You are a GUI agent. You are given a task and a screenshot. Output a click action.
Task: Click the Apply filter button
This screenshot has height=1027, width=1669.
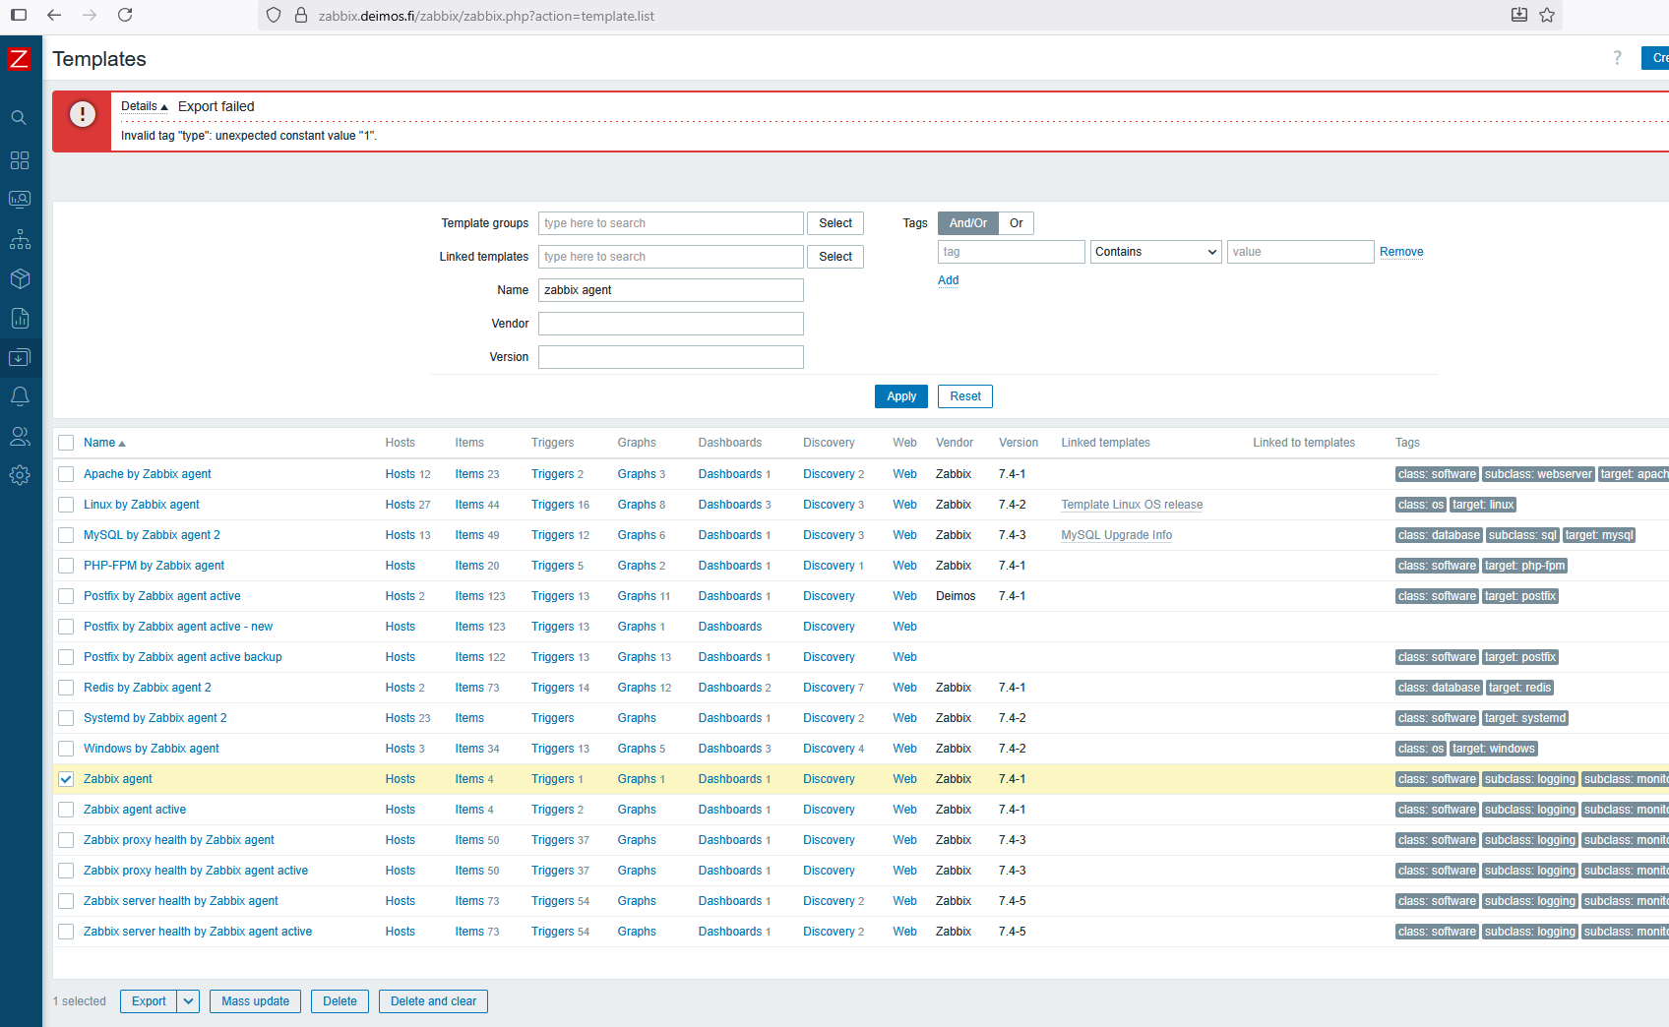pyautogui.click(x=900, y=396)
